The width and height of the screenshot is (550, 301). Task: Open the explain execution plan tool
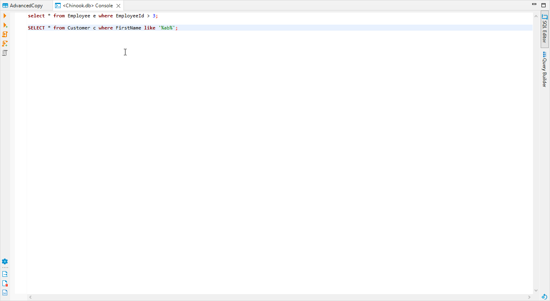pos(5,53)
